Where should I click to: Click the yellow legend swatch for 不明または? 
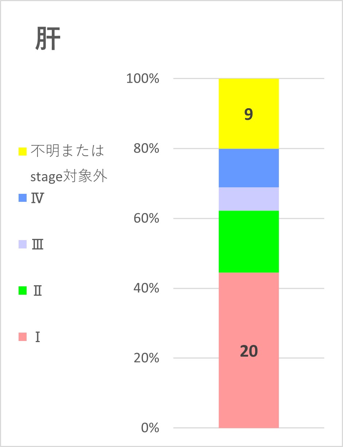(x=23, y=152)
